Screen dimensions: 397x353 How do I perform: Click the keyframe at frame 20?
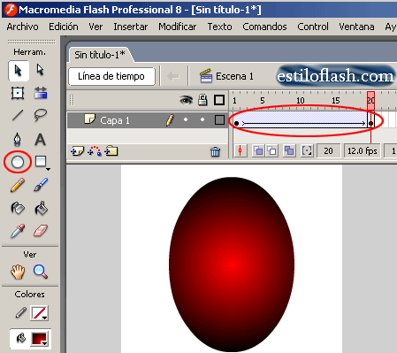click(370, 123)
